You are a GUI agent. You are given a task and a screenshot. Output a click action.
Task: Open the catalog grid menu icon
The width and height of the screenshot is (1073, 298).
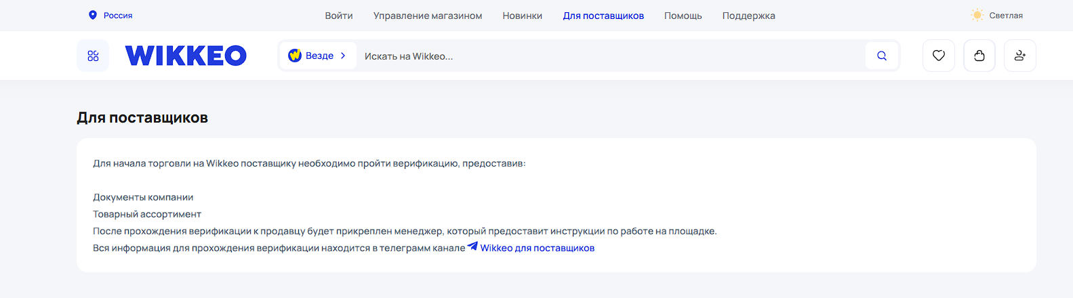coord(93,56)
